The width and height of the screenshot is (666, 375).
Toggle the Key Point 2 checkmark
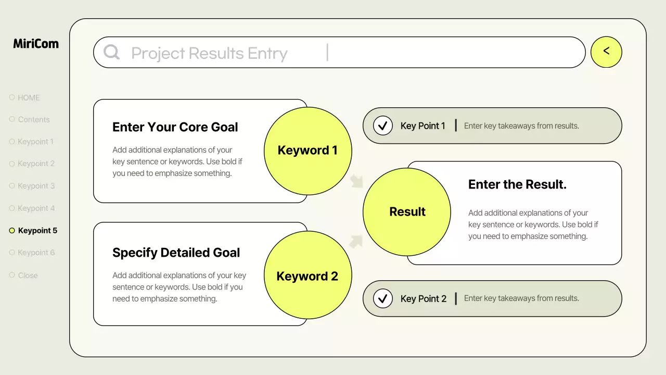pyautogui.click(x=383, y=298)
